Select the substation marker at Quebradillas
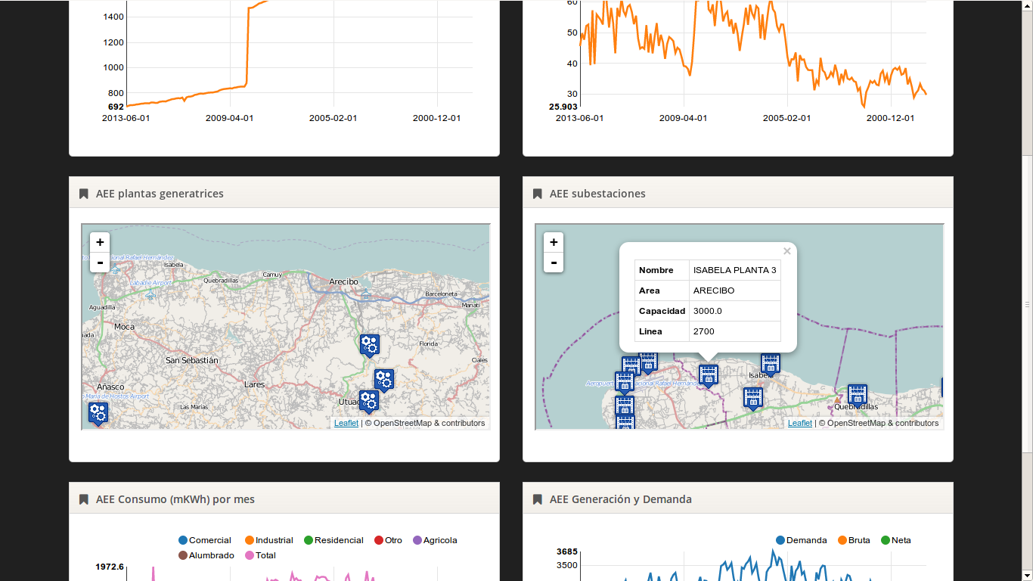The height and width of the screenshot is (581, 1033). [x=857, y=395]
